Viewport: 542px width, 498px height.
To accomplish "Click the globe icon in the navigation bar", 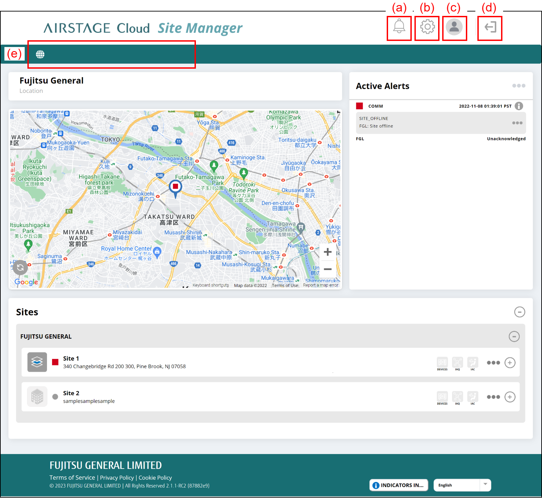I will (40, 54).
